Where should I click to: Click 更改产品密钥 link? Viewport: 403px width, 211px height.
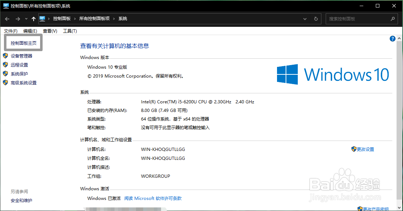376,209
